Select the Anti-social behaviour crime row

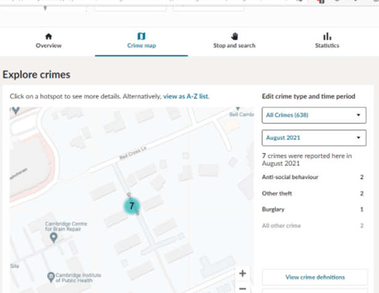point(314,178)
